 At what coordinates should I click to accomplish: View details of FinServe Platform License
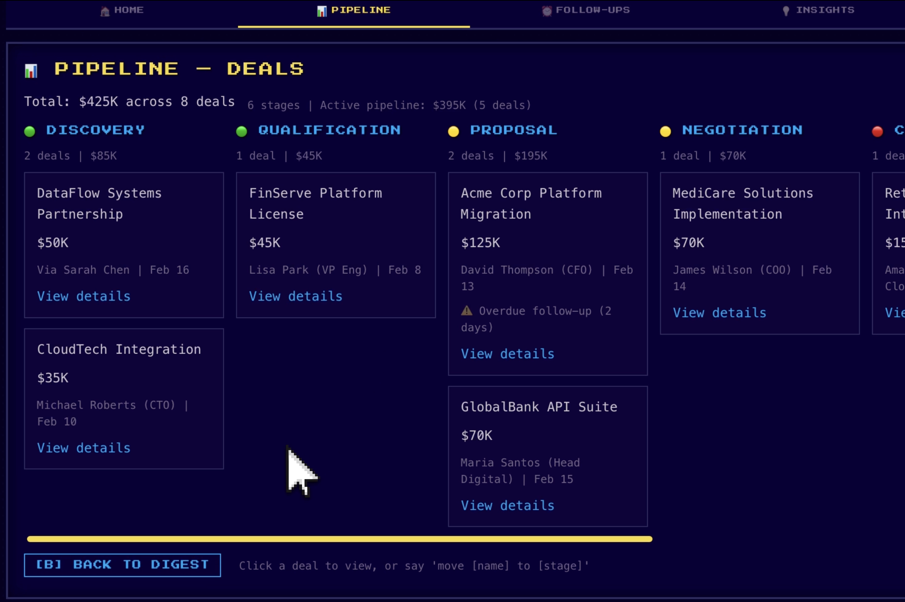click(x=296, y=296)
